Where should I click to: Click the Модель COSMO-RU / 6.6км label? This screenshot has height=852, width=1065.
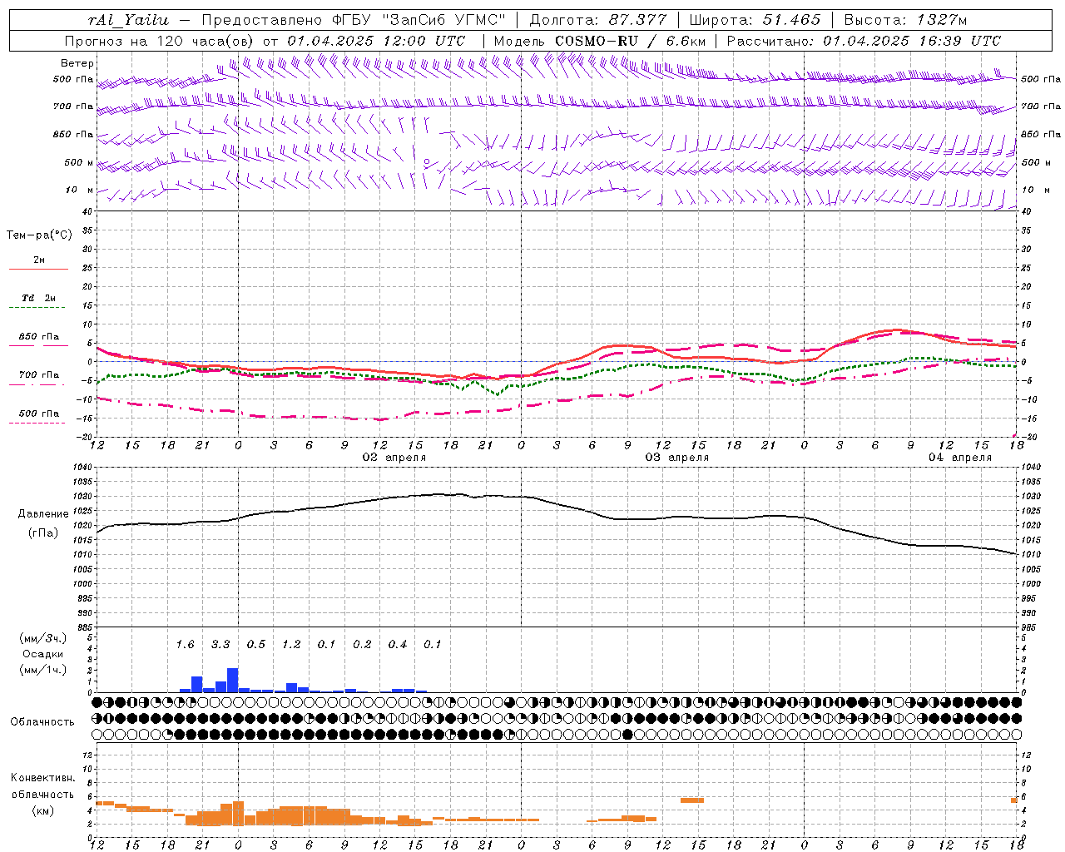[600, 41]
